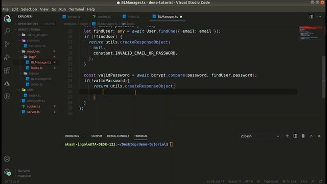
Task: Create a new terminal with the plus icon
Action: coord(287,136)
